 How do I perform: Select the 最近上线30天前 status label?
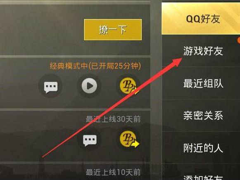coord(113,119)
